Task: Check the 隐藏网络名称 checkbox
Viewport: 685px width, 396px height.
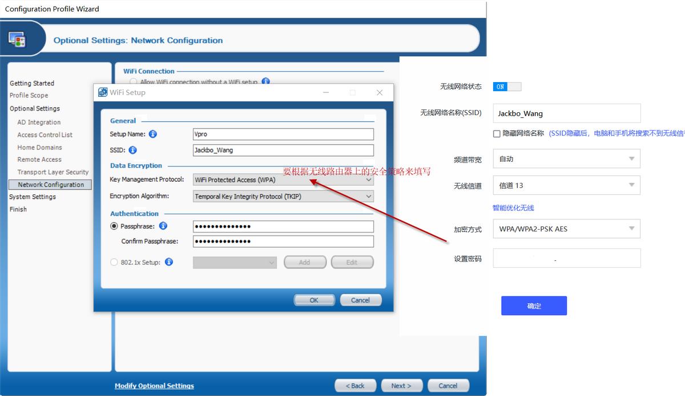Action: (x=496, y=133)
